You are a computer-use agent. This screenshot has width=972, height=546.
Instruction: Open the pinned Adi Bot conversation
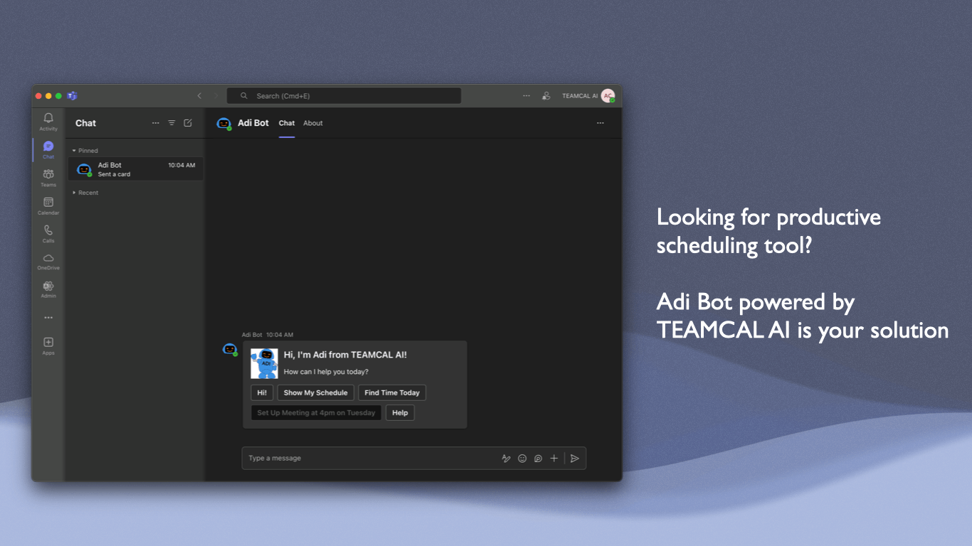pyautogui.click(x=136, y=169)
